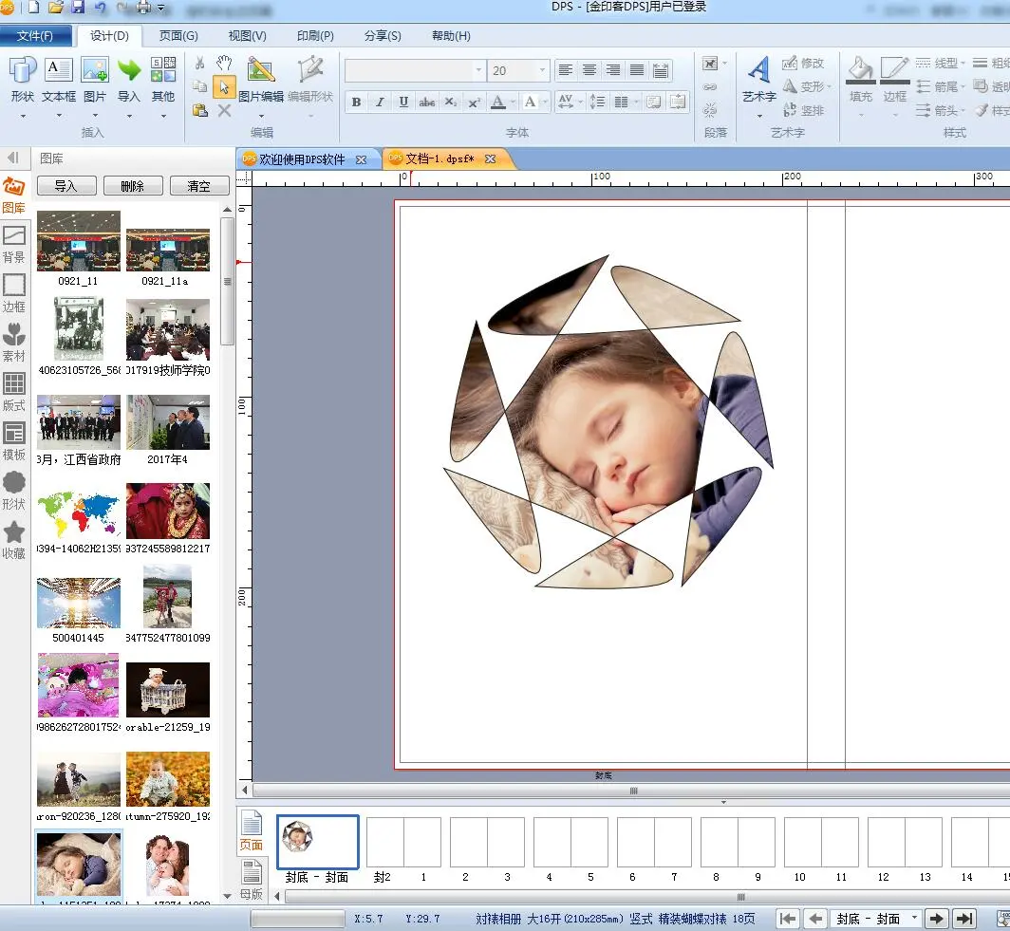The image size is (1010, 931).
Task: Click the 清空 button in the gallery panel
Action: tap(199, 186)
